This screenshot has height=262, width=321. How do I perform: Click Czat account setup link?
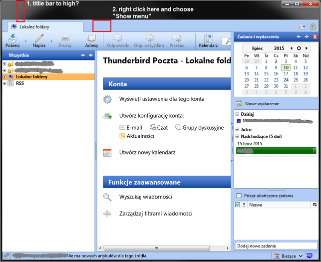(x=159, y=128)
